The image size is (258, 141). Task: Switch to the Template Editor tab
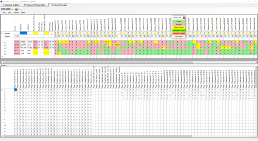tap(11, 5)
